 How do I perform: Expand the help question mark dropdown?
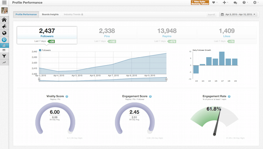click(245, 2)
